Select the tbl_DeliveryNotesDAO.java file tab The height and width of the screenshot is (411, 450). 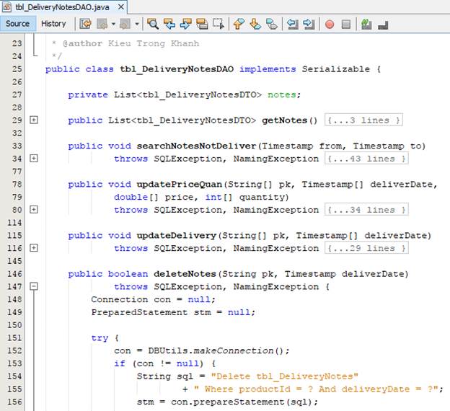[x=62, y=7]
